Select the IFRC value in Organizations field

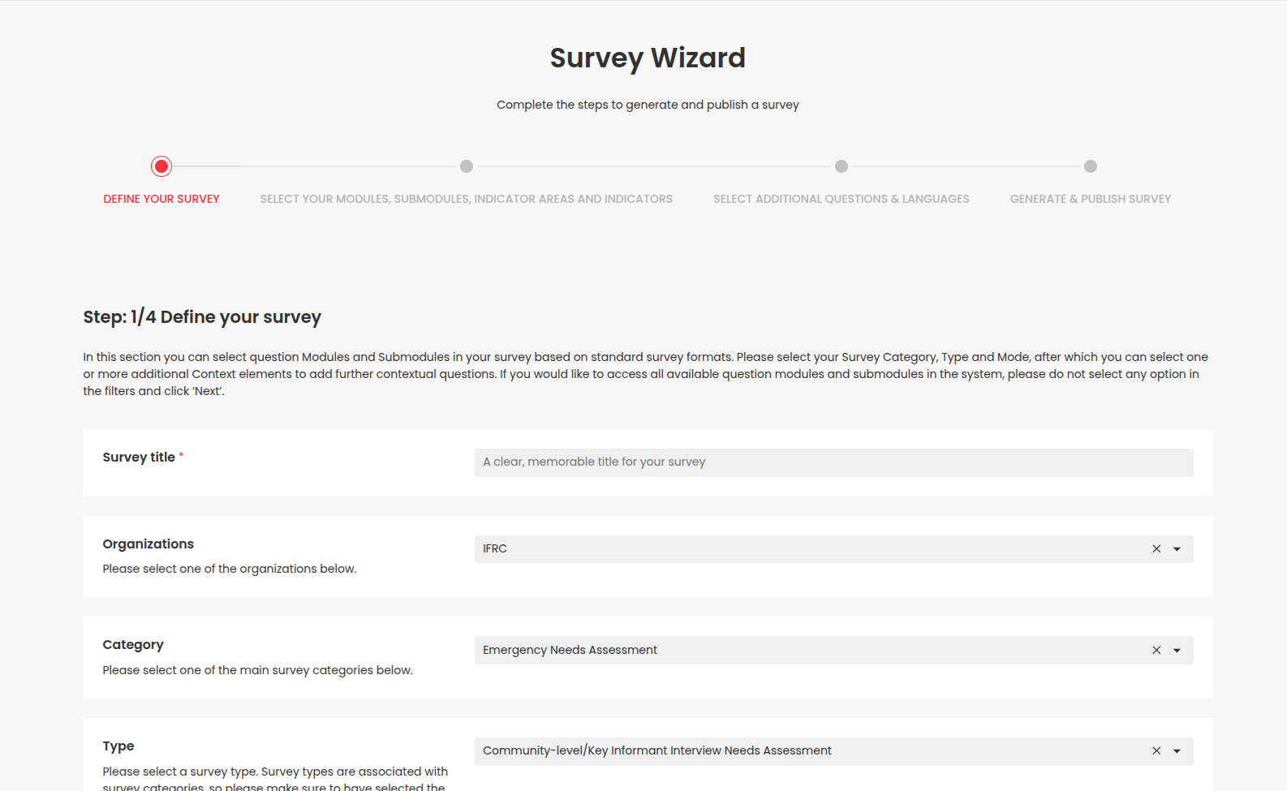pyautogui.click(x=730, y=548)
